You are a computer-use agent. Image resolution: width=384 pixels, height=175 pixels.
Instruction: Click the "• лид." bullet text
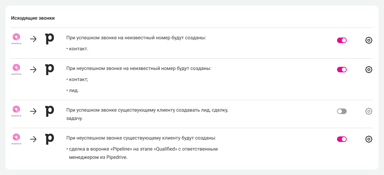[x=73, y=90]
